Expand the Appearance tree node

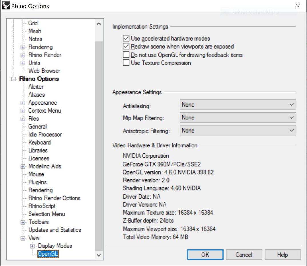pyautogui.click(x=23, y=103)
